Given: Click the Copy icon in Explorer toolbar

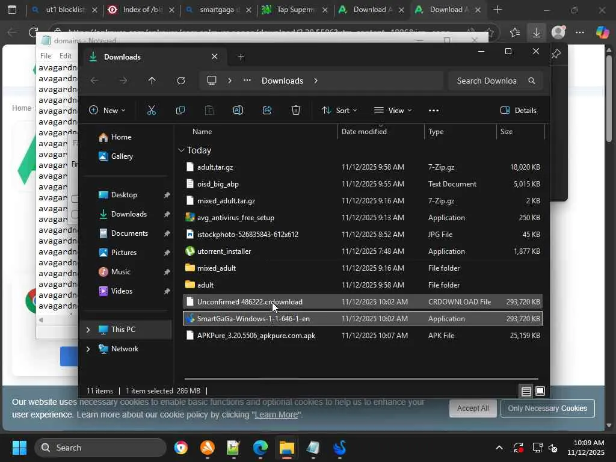Looking at the screenshot, I should [x=180, y=111].
